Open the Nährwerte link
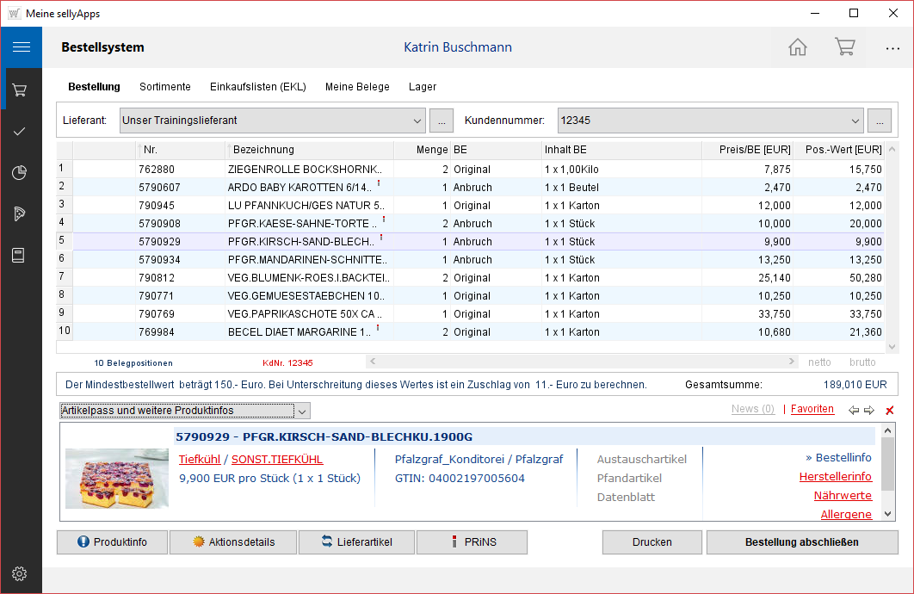The image size is (914, 594). pyautogui.click(x=843, y=496)
